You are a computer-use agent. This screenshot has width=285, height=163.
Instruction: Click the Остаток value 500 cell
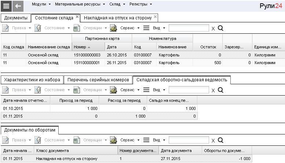pos(208,63)
